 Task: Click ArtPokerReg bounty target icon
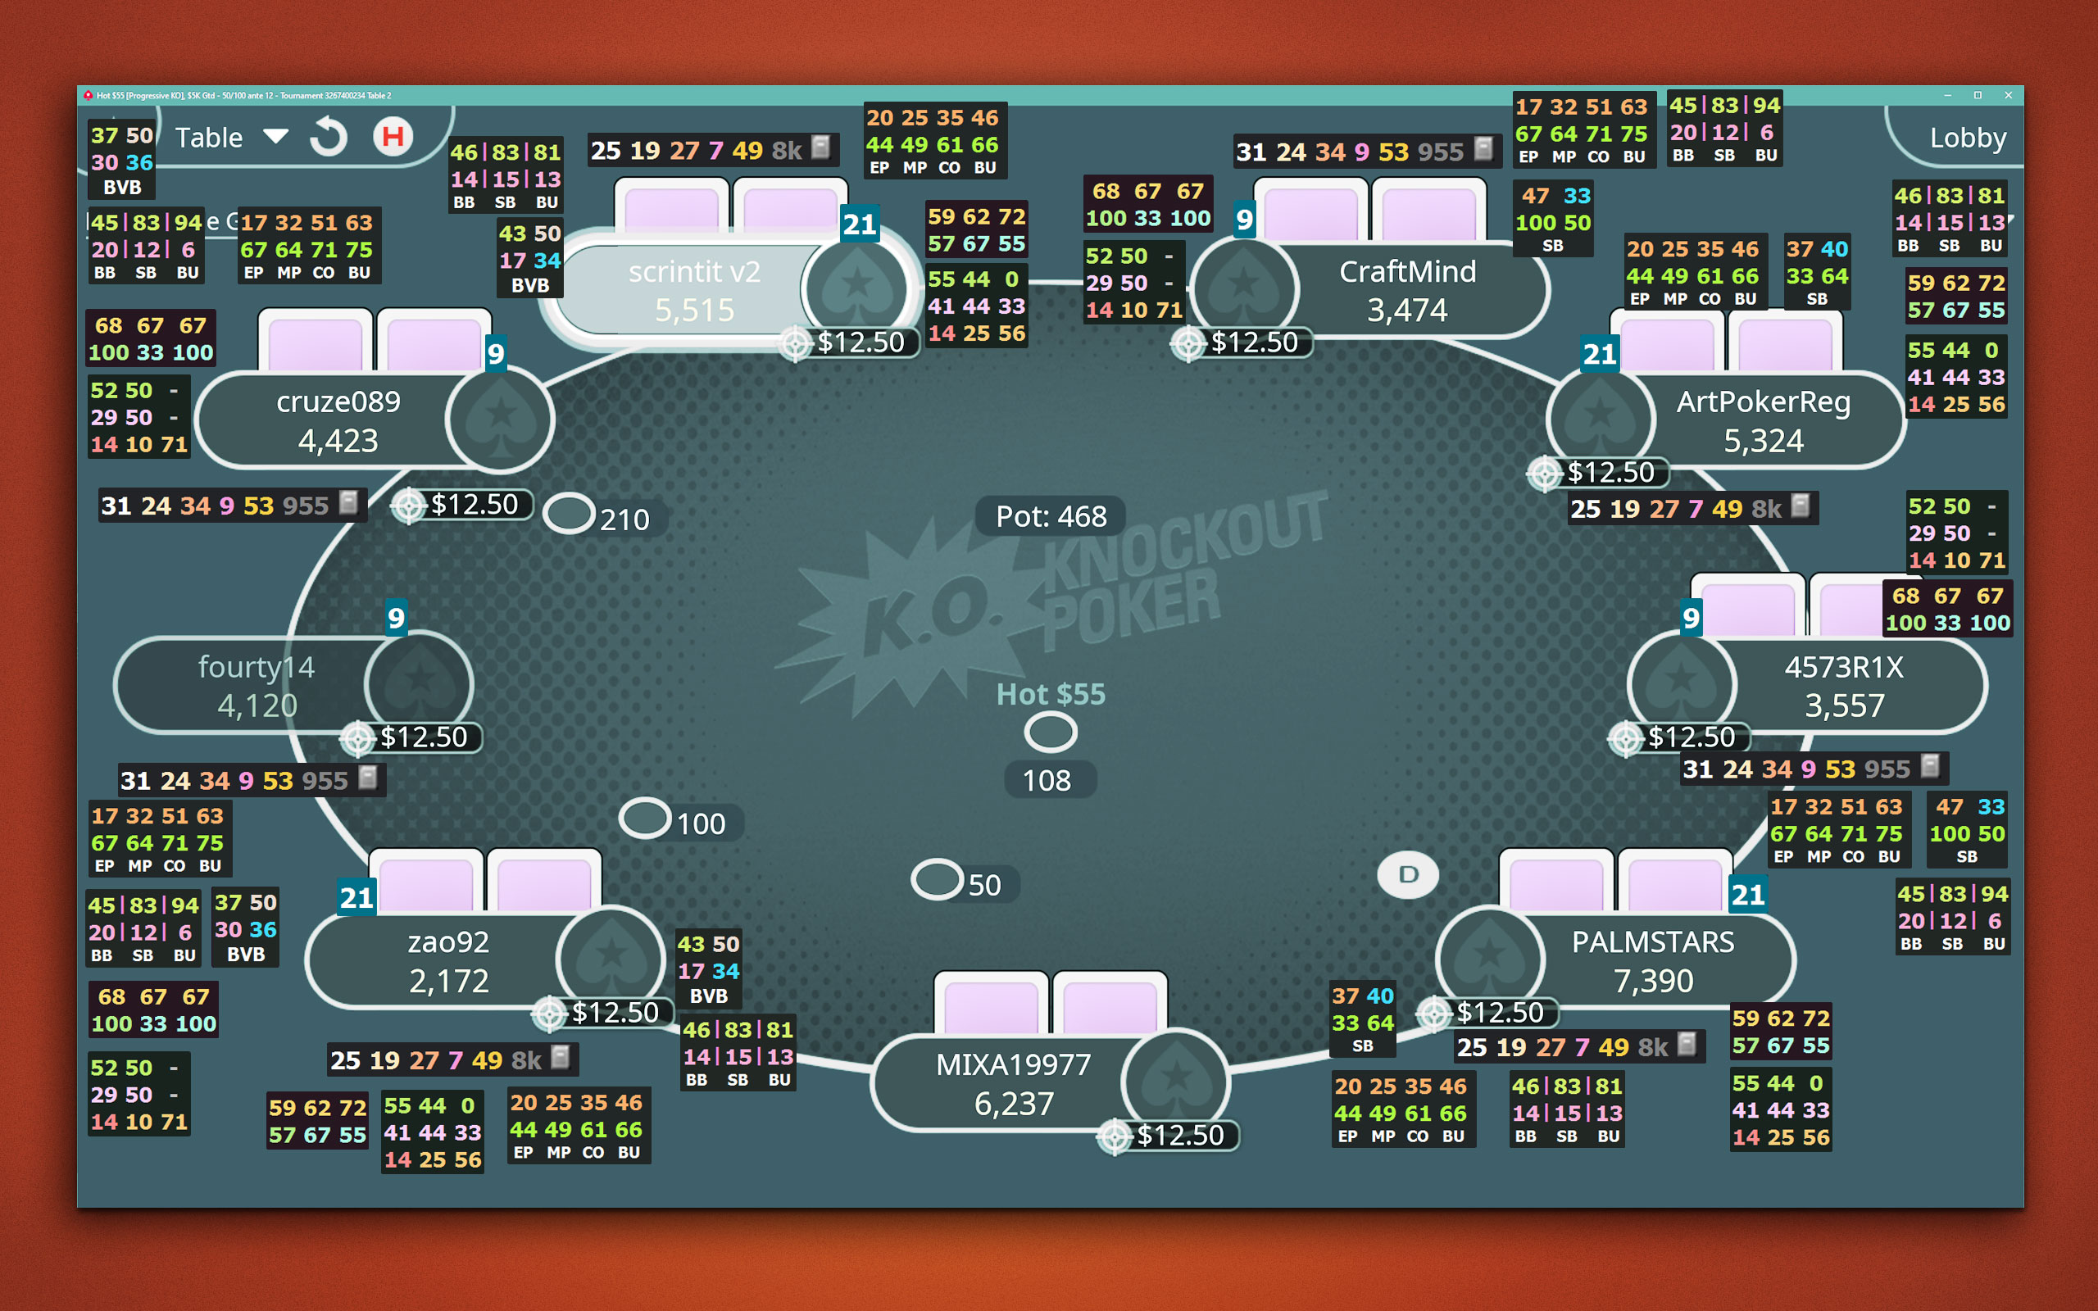tap(1544, 474)
